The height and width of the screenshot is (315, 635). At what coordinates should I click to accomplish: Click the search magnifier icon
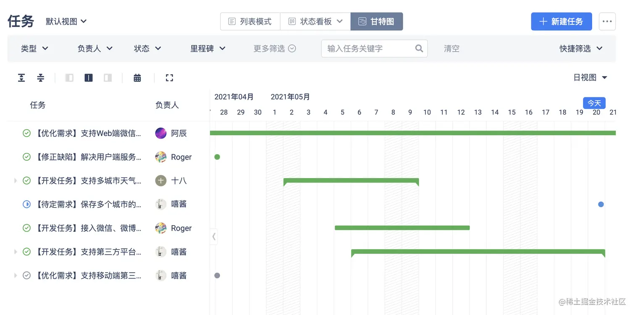click(419, 48)
